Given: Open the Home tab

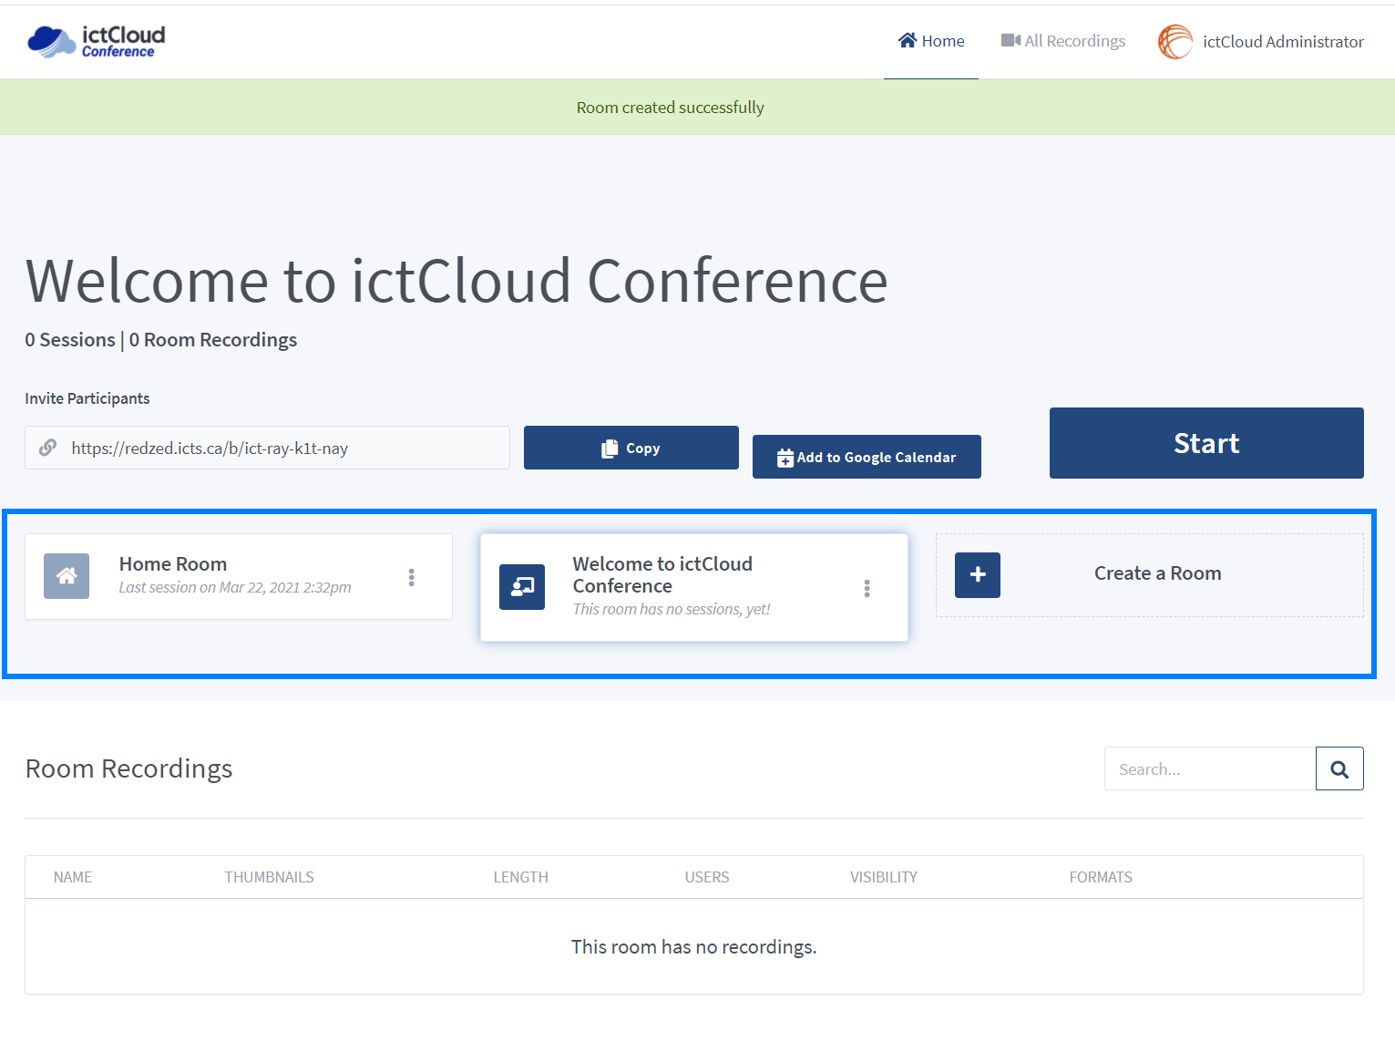Looking at the screenshot, I should [x=931, y=41].
